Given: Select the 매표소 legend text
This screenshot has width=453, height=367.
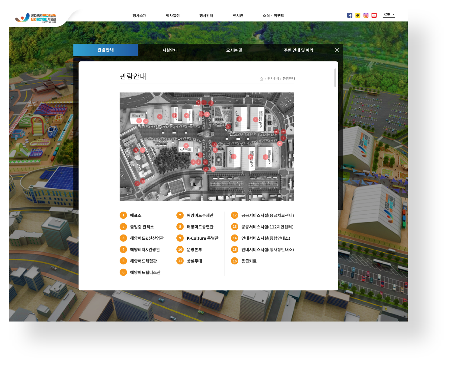Looking at the screenshot, I should pyautogui.click(x=136, y=215).
